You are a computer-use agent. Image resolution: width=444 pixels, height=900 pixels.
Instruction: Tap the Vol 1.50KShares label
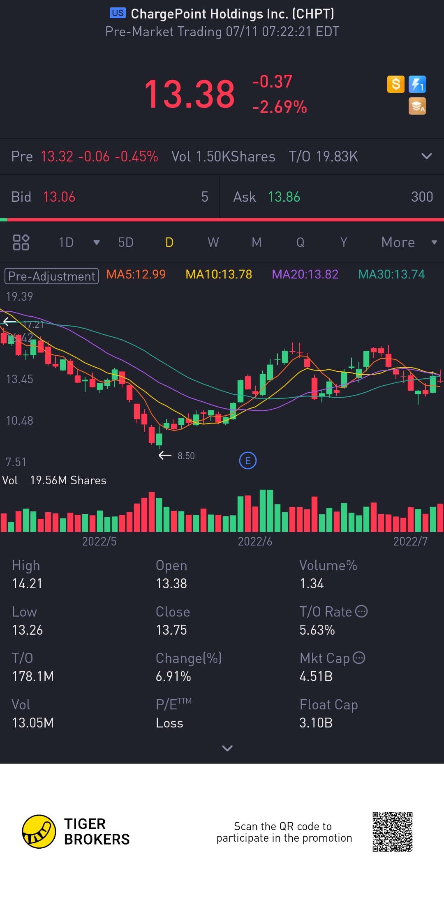click(x=223, y=157)
